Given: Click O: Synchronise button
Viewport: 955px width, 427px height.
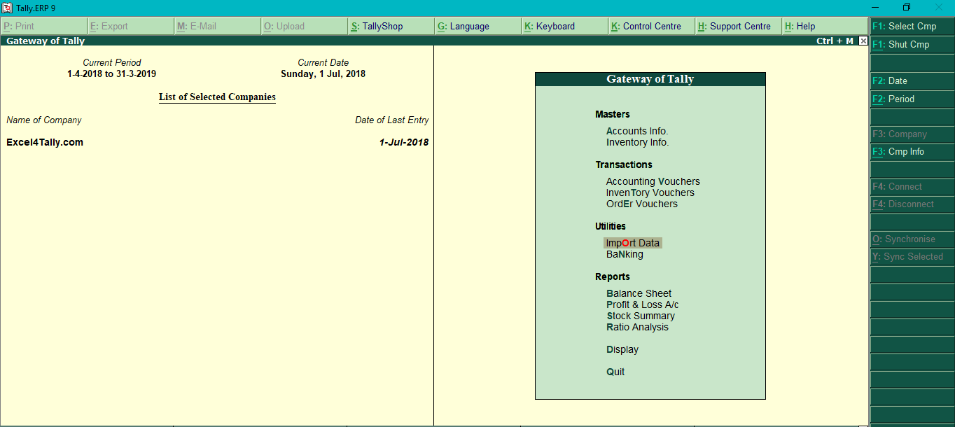Looking at the screenshot, I should (x=912, y=239).
